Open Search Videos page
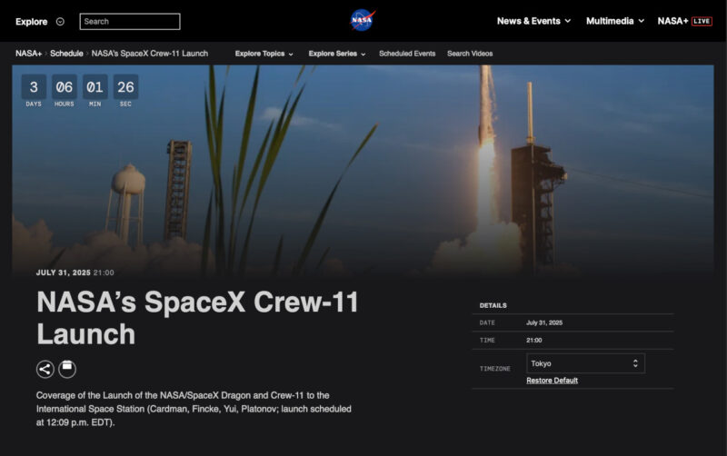The width and height of the screenshot is (727, 456). click(470, 54)
